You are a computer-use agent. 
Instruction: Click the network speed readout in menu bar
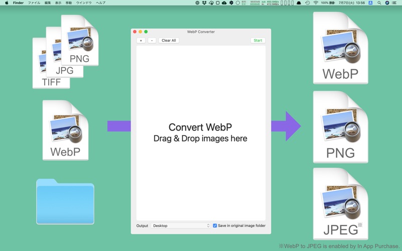tap(270, 3)
